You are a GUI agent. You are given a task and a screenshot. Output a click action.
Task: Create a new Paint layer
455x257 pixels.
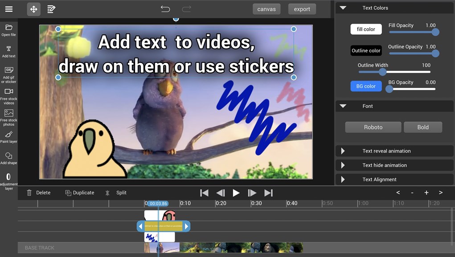tap(8, 135)
